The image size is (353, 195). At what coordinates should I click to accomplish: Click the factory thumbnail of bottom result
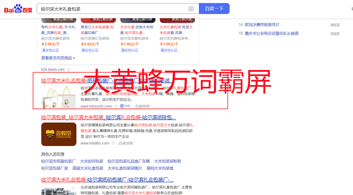pyautogui.click(x=59, y=190)
